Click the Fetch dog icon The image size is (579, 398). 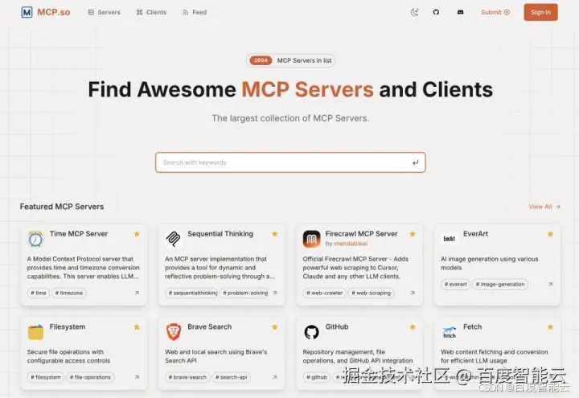click(449, 332)
